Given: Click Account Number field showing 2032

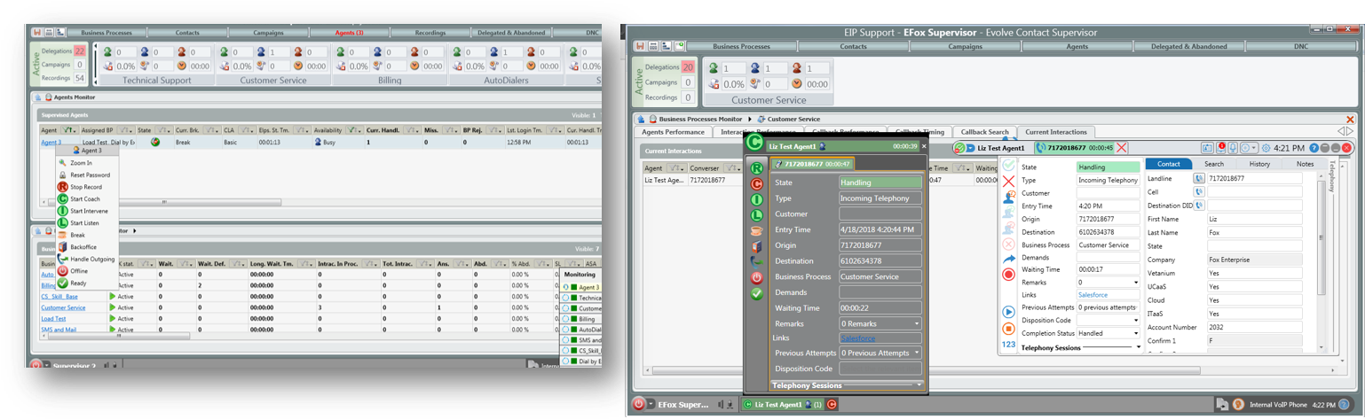Looking at the screenshot, I should pyautogui.click(x=1254, y=327).
